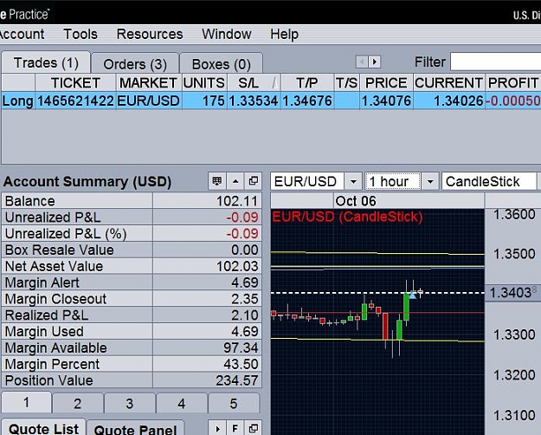
Task: Click the Position Value figure 234.57
Action: [x=237, y=380]
